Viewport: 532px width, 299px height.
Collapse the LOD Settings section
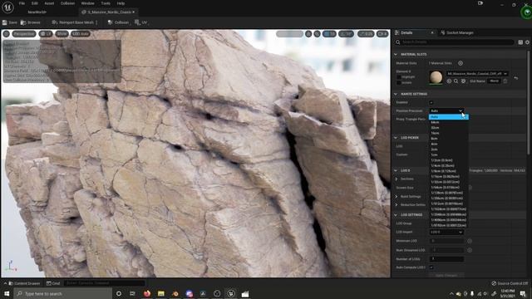(x=396, y=215)
